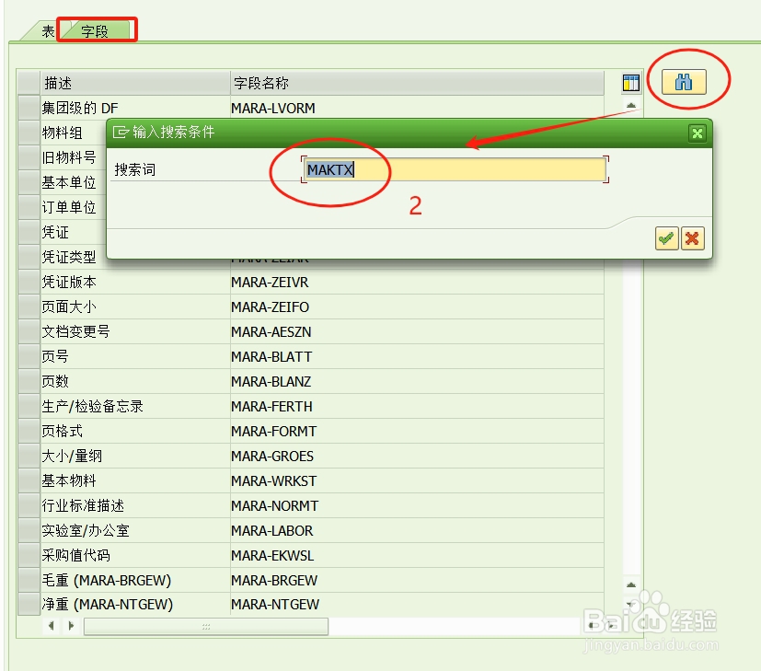Open the column layout settings icon
The image size is (761, 671).
pos(630,82)
